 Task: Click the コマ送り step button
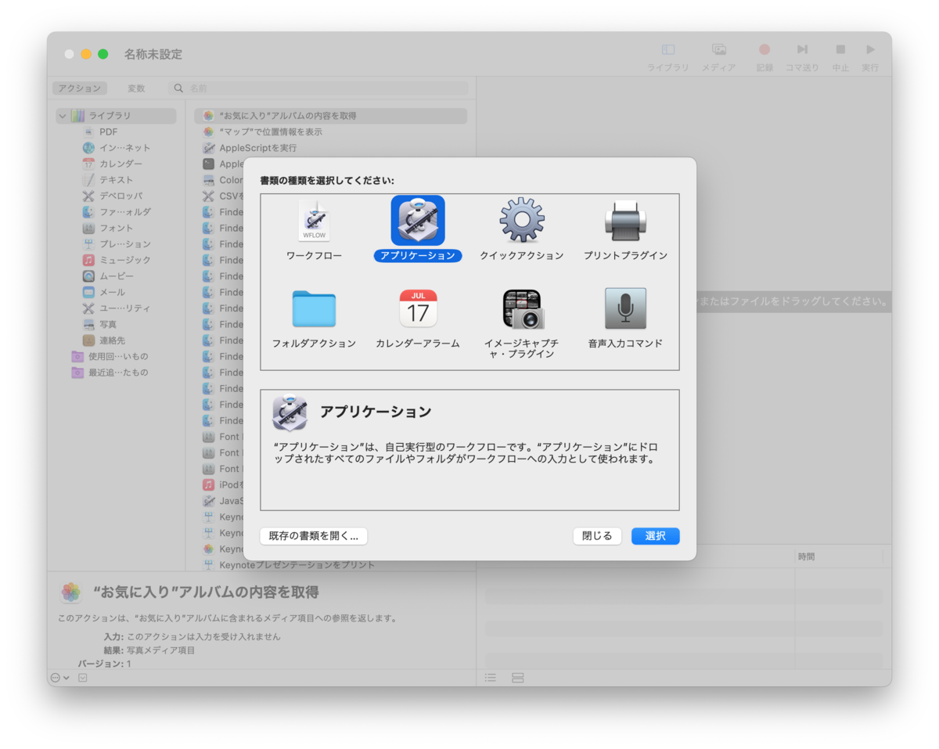tap(802, 49)
